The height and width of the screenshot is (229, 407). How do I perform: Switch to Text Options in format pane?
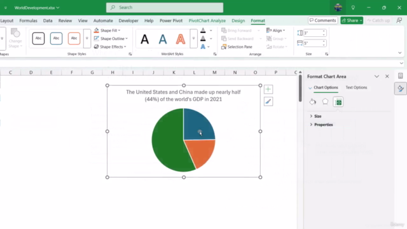click(356, 88)
